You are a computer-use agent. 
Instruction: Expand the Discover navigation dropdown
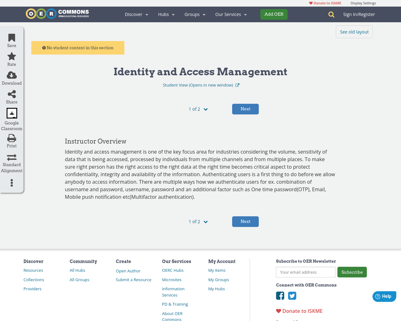136,14
